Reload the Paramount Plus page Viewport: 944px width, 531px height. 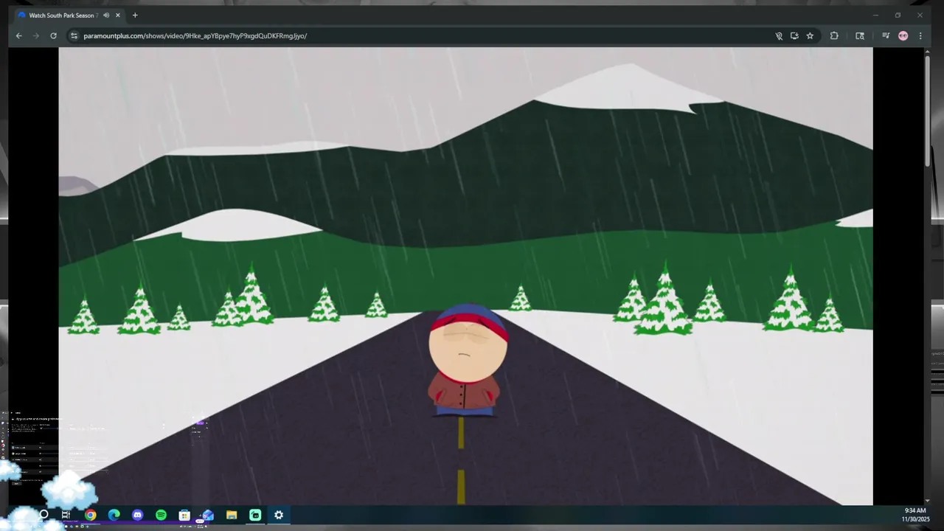click(53, 35)
